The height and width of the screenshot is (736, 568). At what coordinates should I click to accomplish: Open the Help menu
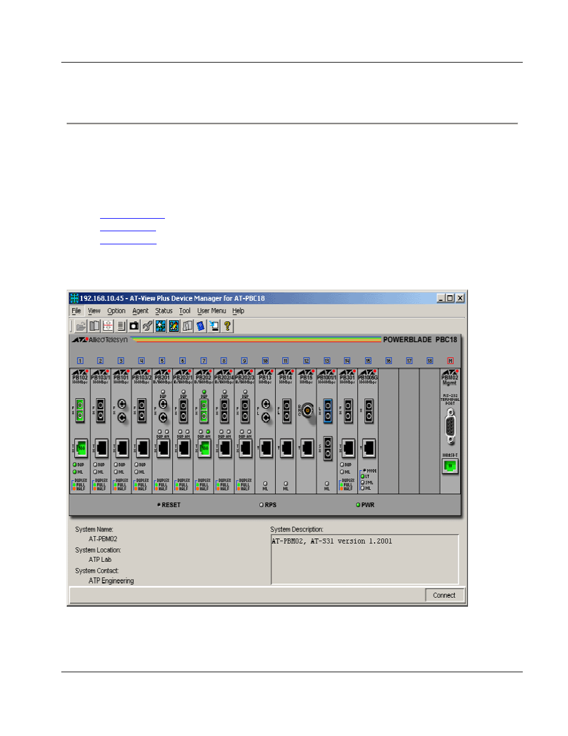point(238,311)
